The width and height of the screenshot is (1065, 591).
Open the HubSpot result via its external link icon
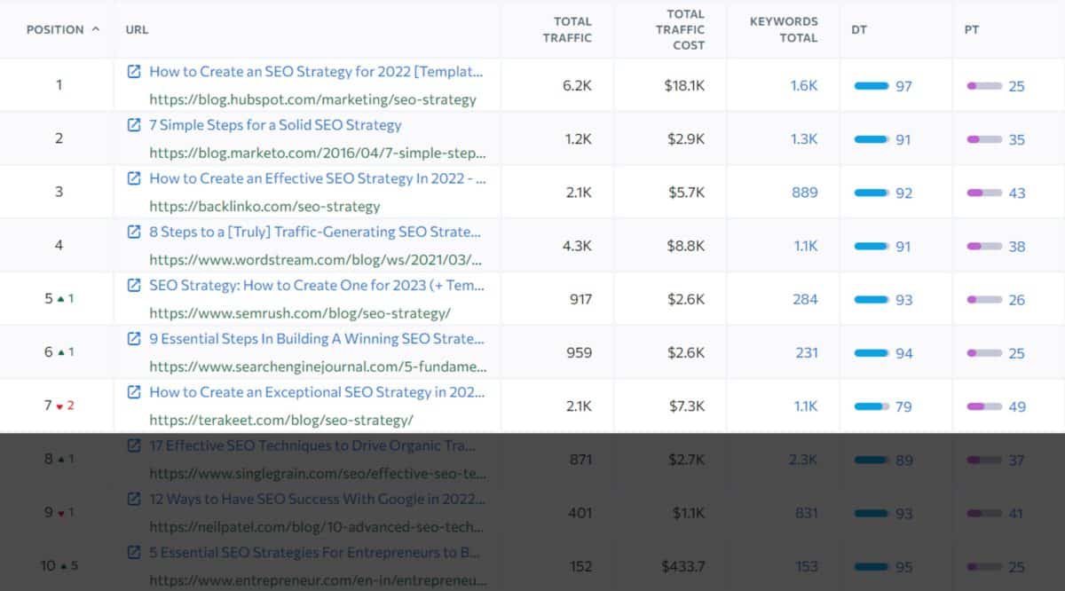coord(133,71)
